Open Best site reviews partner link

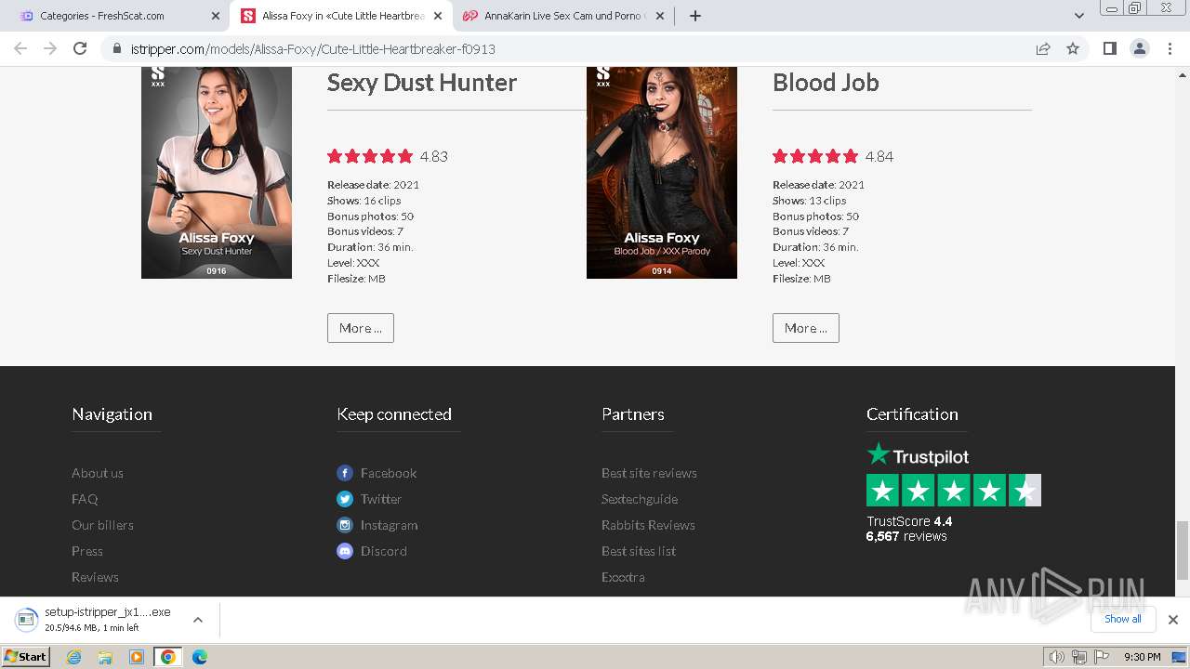click(649, 473)
